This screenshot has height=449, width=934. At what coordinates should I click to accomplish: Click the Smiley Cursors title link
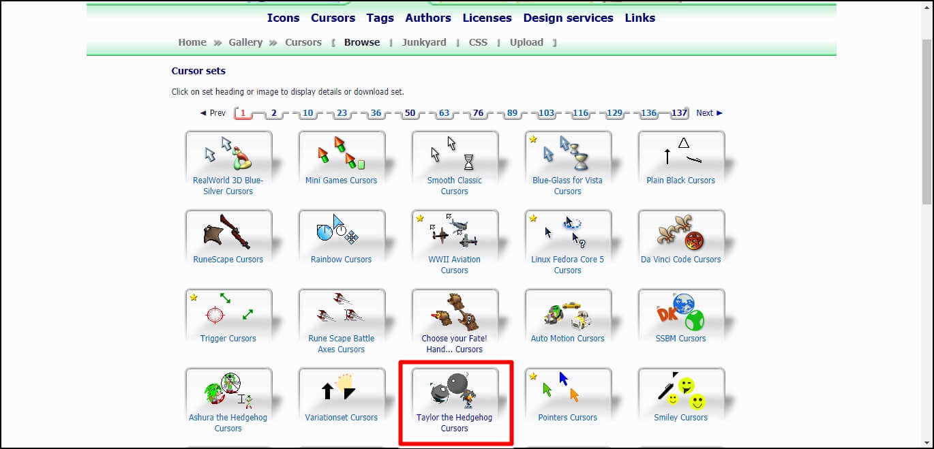coord(681,418)
